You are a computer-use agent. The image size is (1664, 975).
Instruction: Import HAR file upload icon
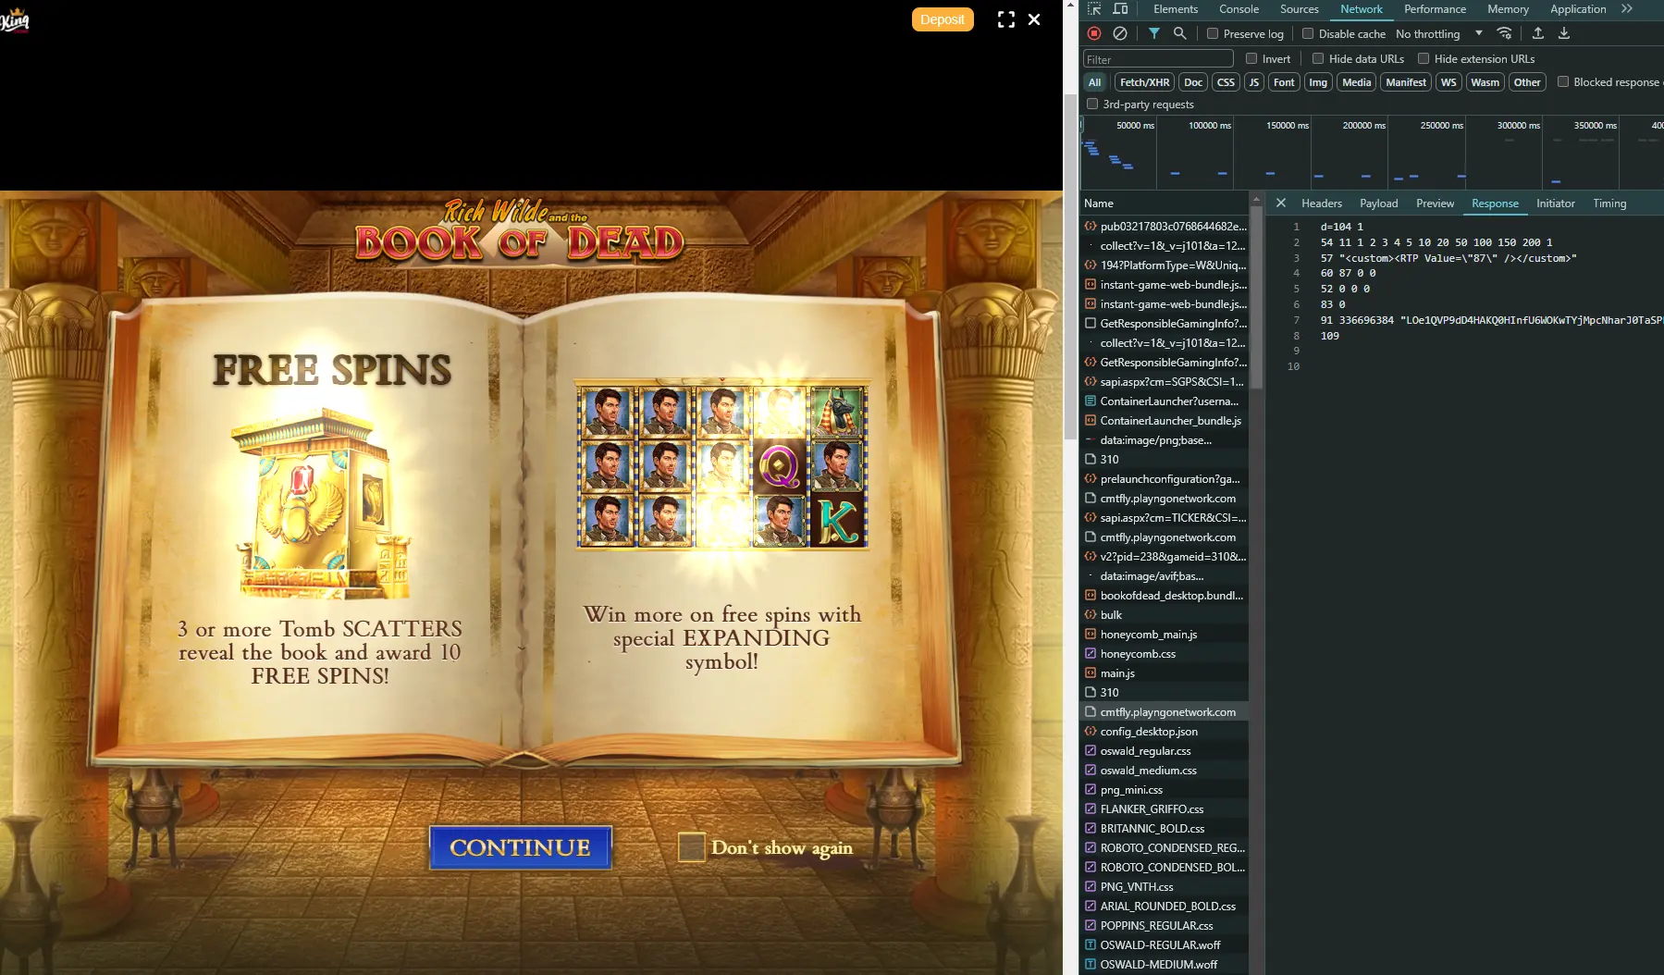pyautogui.click(x=1538, y=33)
